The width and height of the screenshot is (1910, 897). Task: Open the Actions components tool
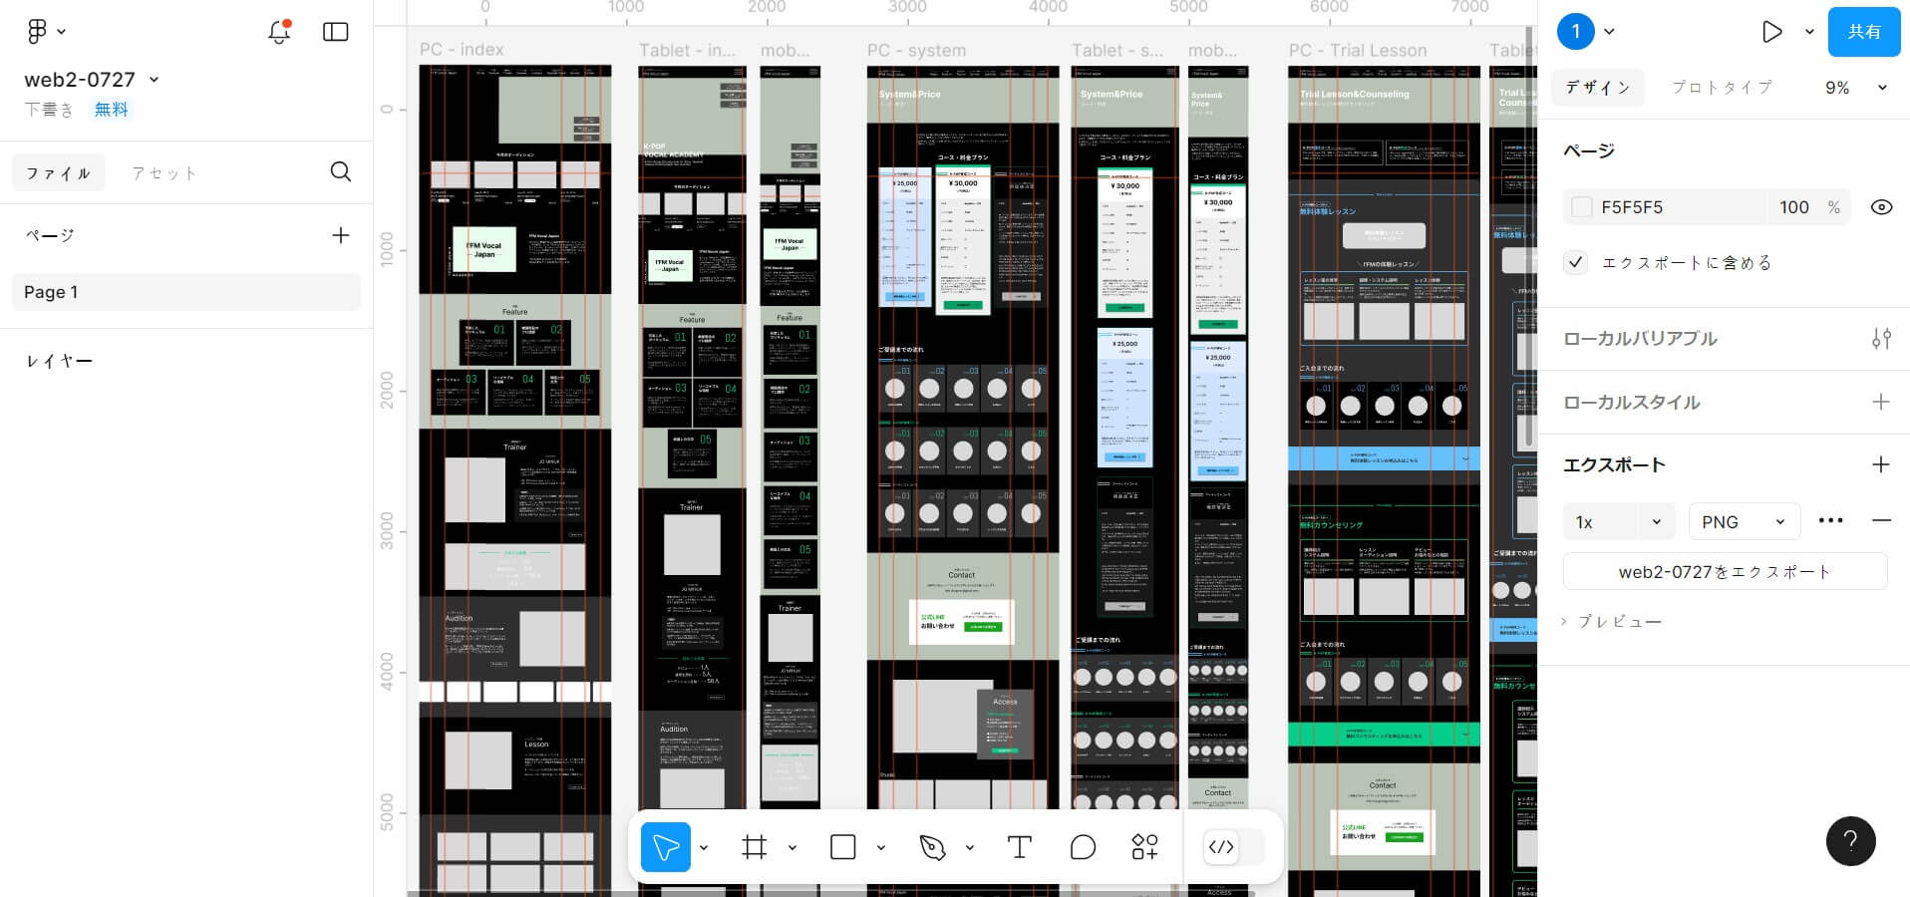(1144, 847)
